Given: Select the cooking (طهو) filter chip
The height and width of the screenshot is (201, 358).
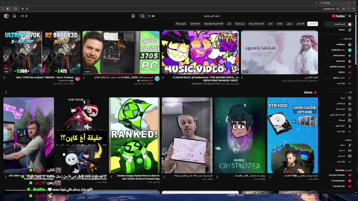Looking at the screenshot, I should click(x=229, y=24).
